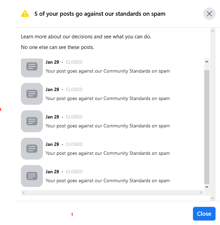Click the outer dialog's scroll up arrow
Viewport: 220px width, 225px height.
212,31
